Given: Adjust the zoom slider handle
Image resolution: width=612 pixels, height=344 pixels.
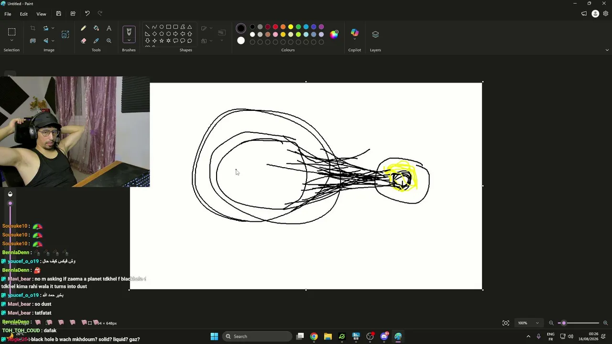Looking at the screenshot, I should tap(564, 323).
